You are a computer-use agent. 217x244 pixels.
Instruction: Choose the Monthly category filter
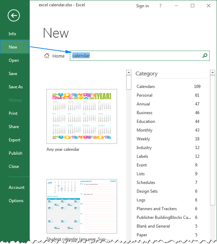coord(144,130)
